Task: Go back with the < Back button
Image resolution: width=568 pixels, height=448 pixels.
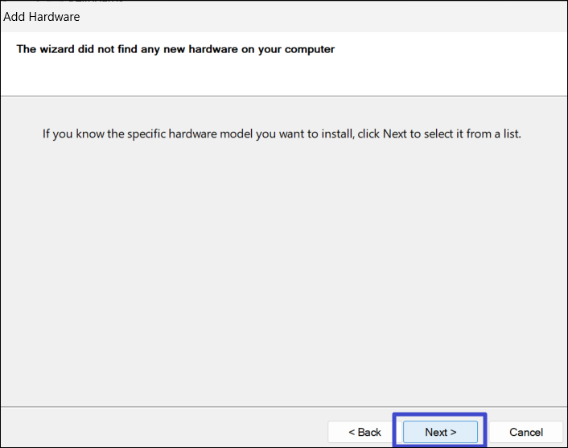Action: point(364,432)
